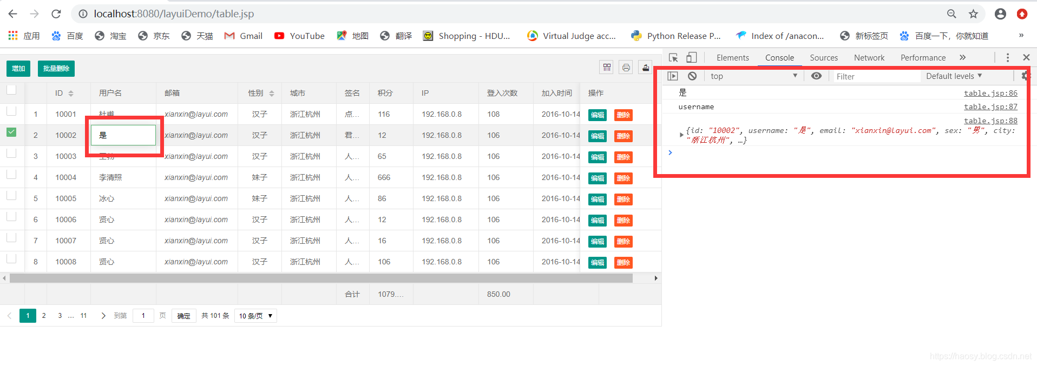This screenshot has height=366, width=1037.
Task: Check the row 10007 checkbox
Action: [x=11, y=237]
